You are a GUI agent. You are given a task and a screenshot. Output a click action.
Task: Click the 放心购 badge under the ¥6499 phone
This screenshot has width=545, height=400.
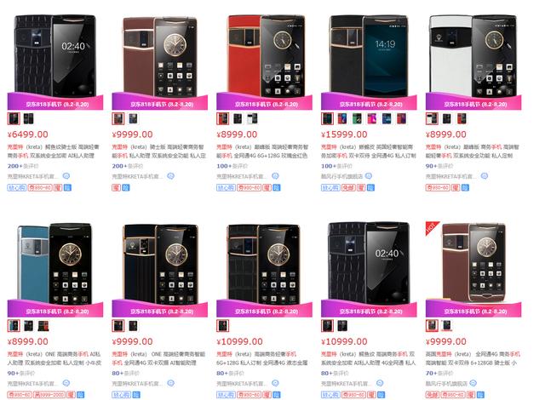[17, 188]
